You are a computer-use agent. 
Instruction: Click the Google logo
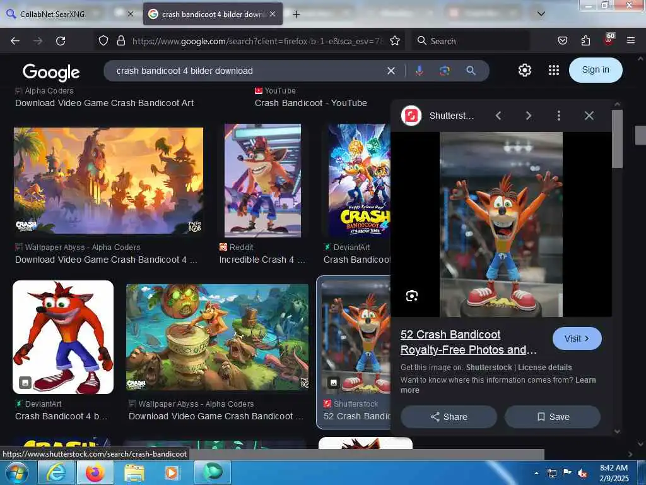click(51, 72)
